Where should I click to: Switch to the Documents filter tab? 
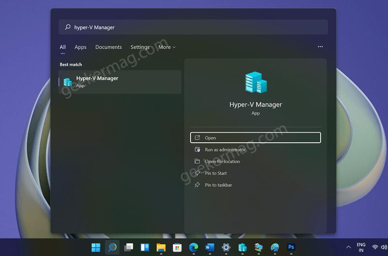(108, 47)
